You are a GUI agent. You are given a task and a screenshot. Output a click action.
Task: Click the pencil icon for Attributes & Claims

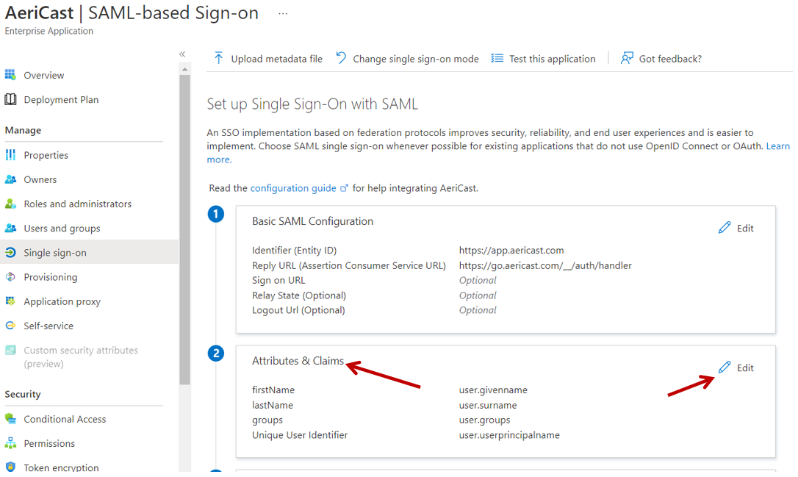[725, 367]
